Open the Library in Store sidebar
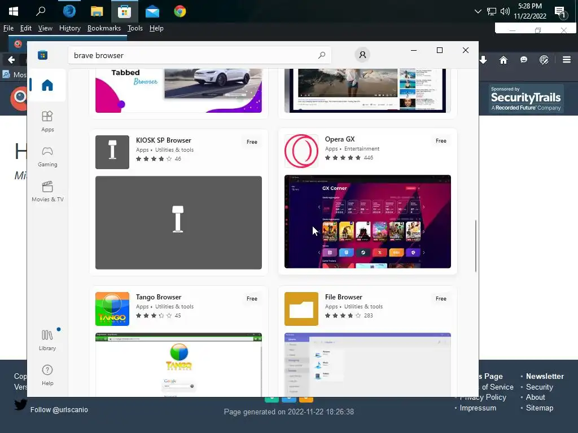The image size is (578, 433). pyautogui.click(x=47, y=340)
